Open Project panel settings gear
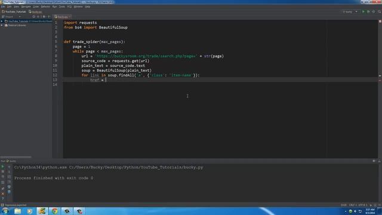 point(44,17)
